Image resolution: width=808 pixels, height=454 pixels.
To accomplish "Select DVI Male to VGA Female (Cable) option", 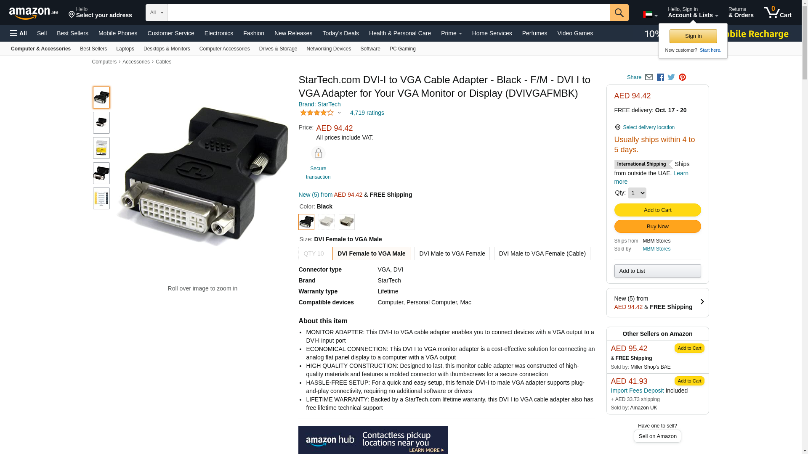I will pos(542,253).
